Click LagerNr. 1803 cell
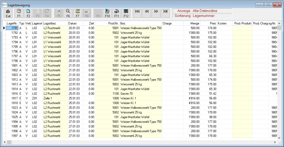Viewport: 284px width, 147px height. 12,75
